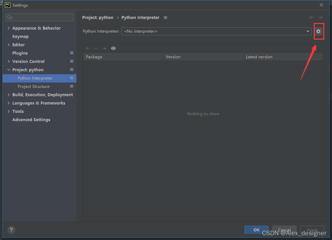This screenshot has height=240, width=332.
Task: Click project-level icon on Version Control row
Action: (72, 62)
